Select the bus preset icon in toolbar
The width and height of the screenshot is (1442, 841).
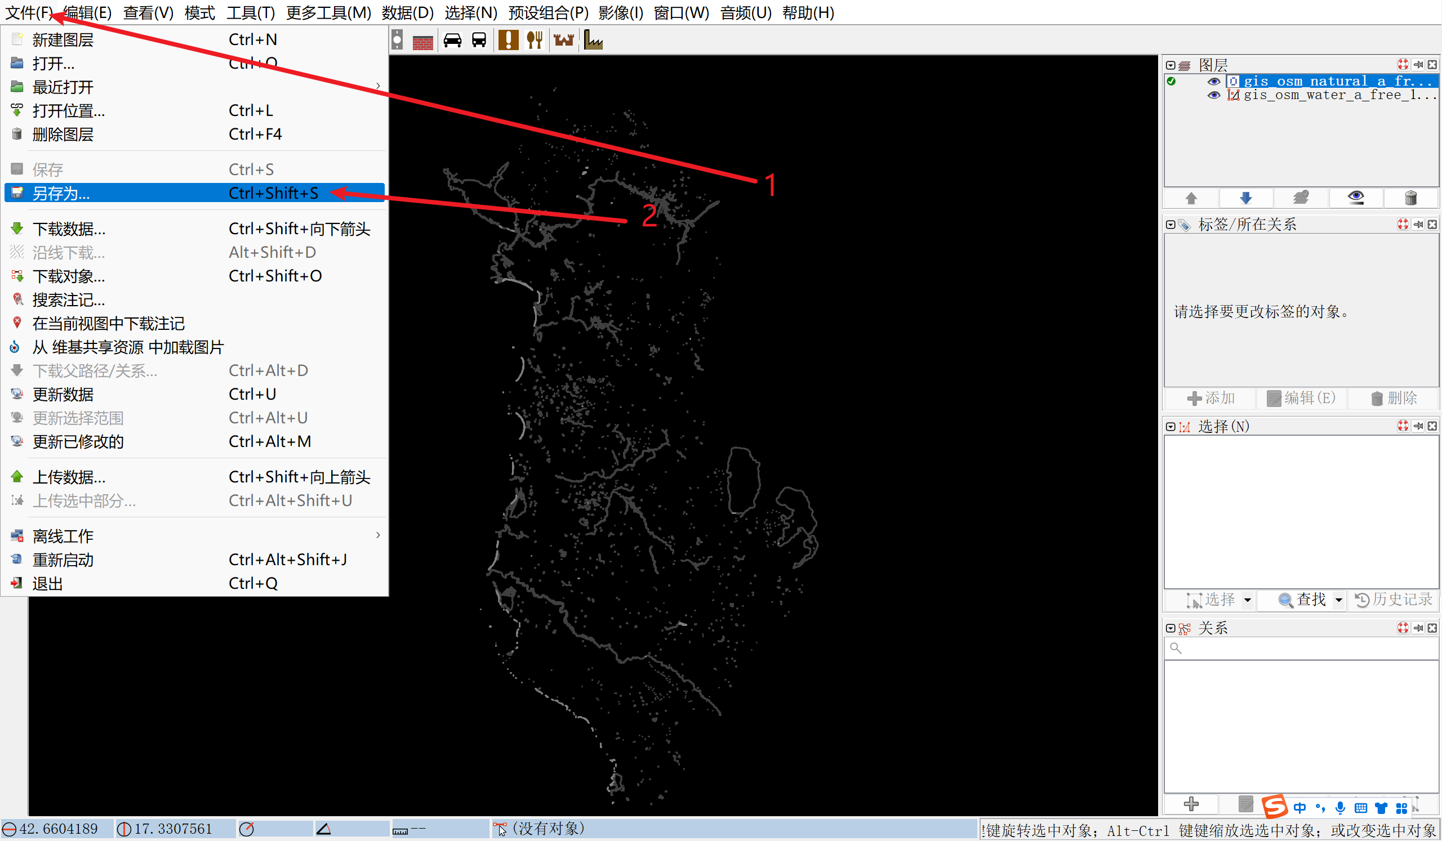click(479, 40)
